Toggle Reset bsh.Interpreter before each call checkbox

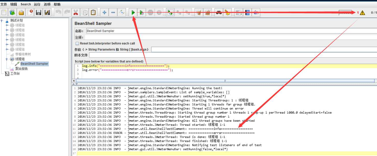coord(77,43)
